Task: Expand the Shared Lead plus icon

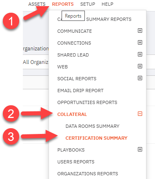Action: (140, 54)
